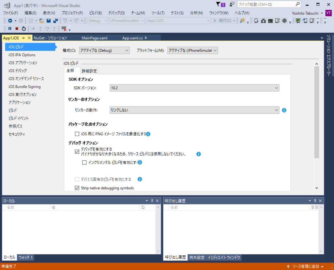Expand the リンカーの動作 dropdown

coord(194,110)
